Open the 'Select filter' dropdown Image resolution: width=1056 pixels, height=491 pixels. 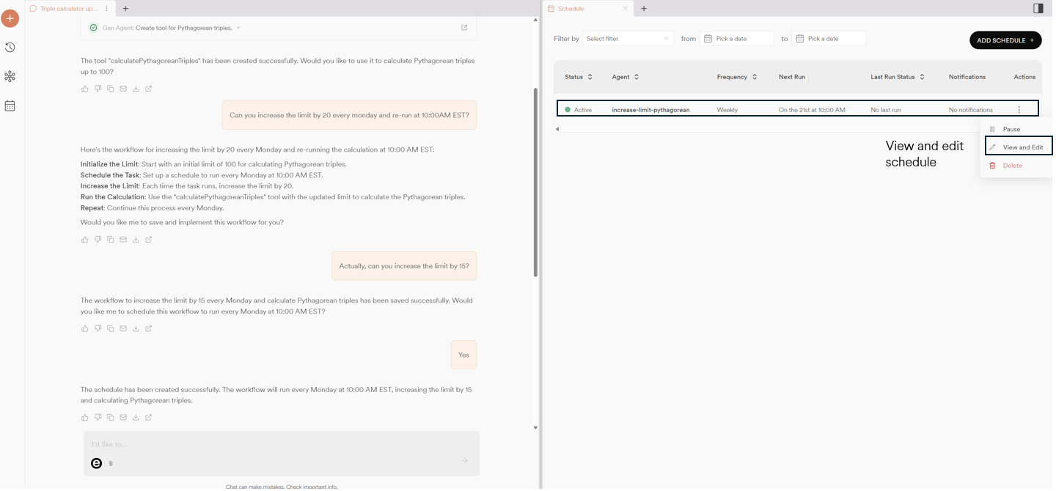coord(628,38)
